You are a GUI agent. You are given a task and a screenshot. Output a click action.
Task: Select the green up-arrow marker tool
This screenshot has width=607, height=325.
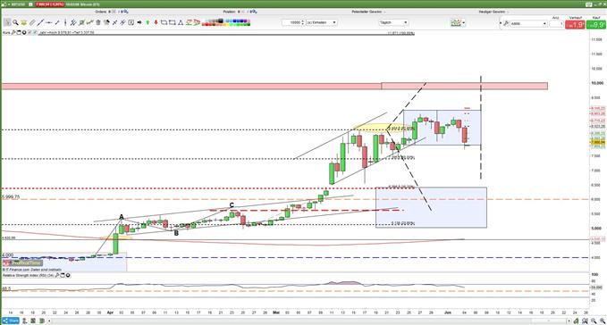point(148,23)
